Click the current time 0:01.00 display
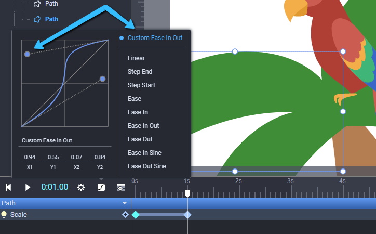This screenshot has height=234, width=376. [x=55, y=187]
